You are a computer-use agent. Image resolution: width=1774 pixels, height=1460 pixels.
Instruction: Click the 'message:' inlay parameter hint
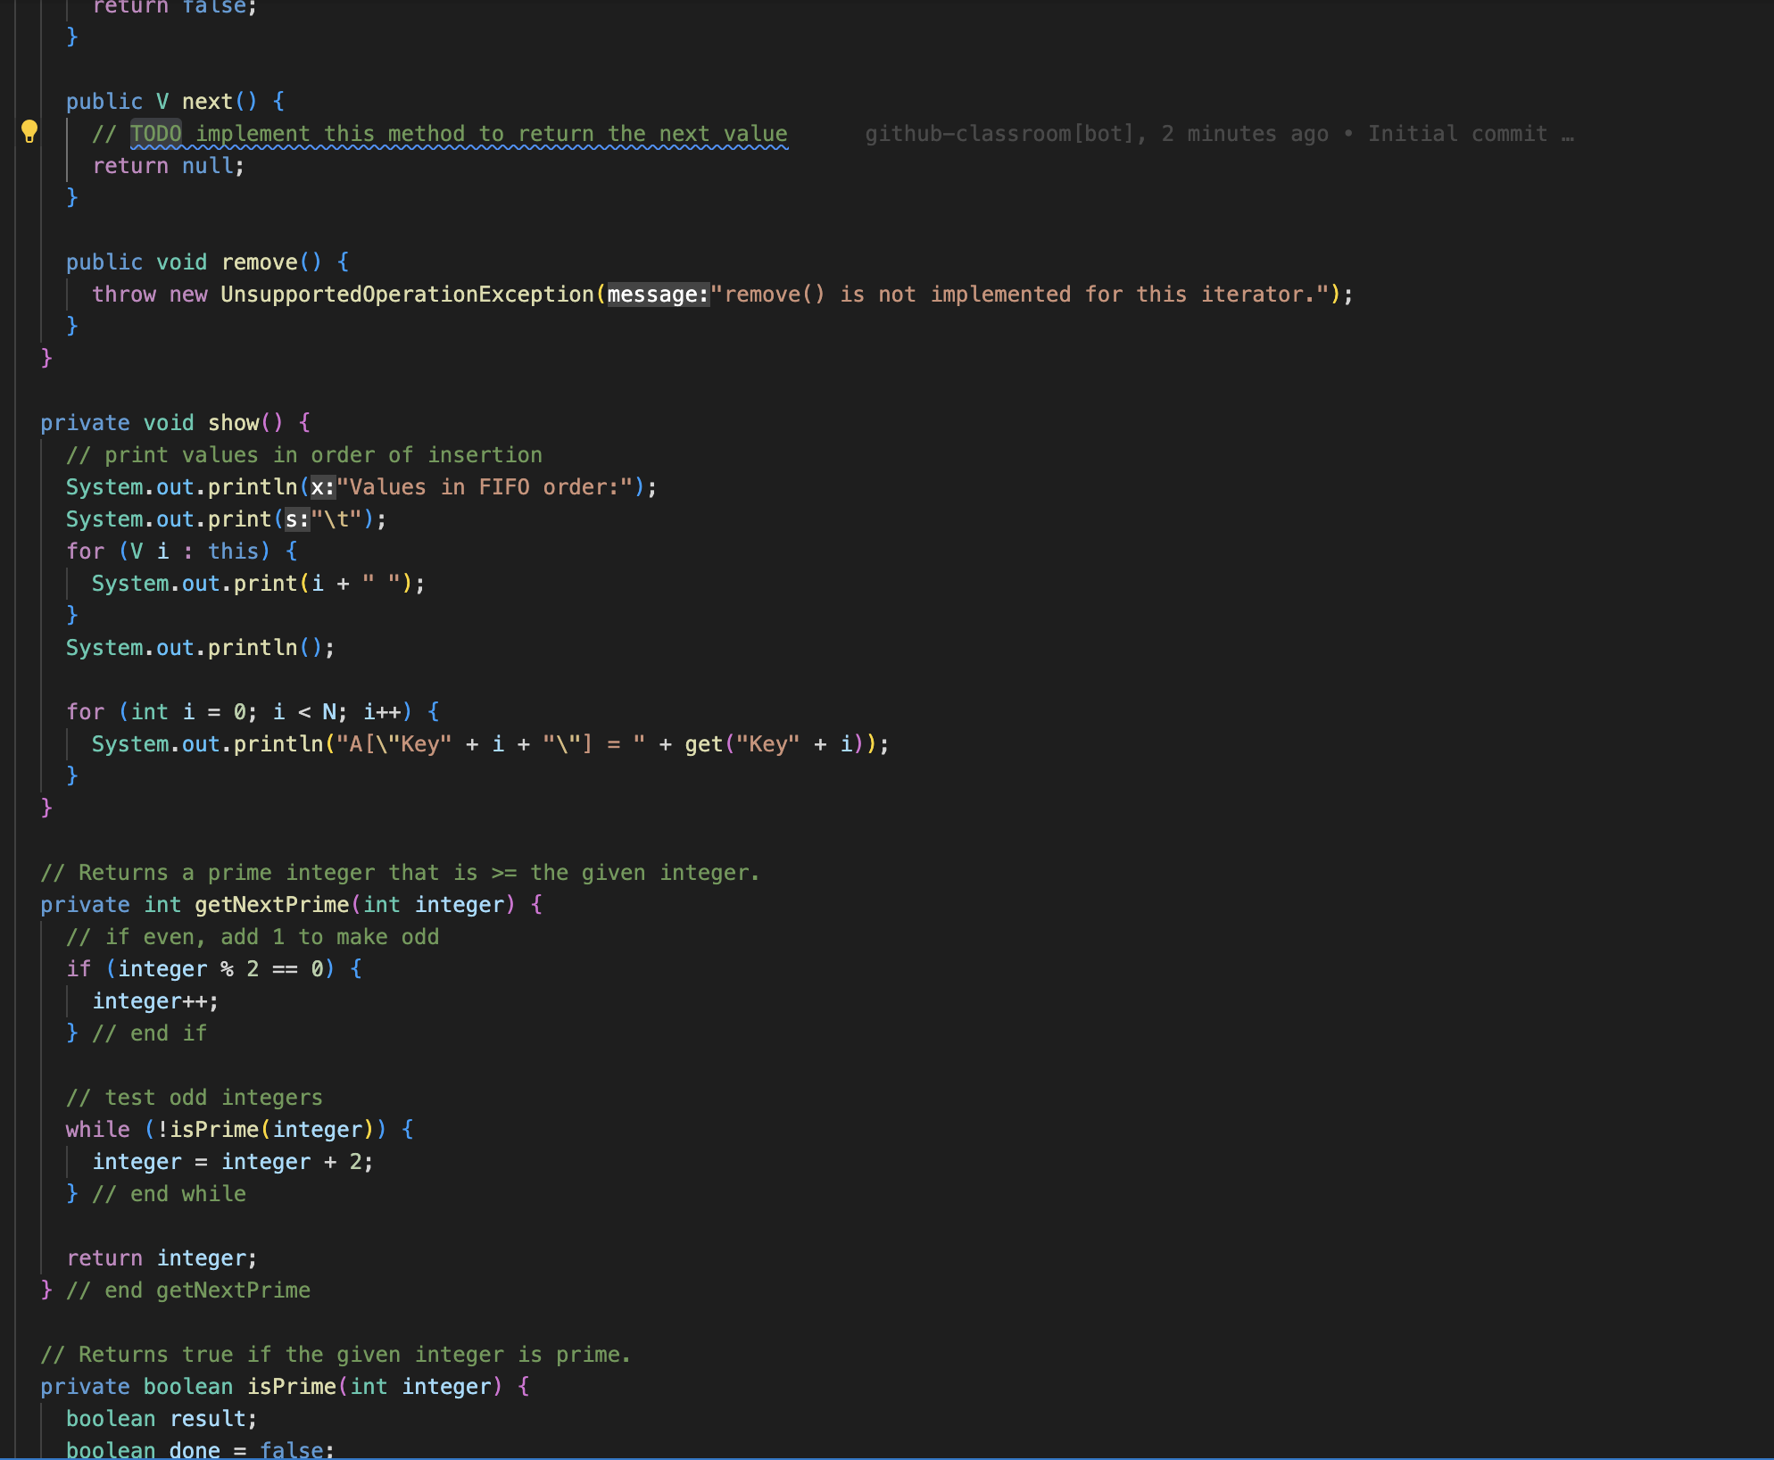pos(658,294)
